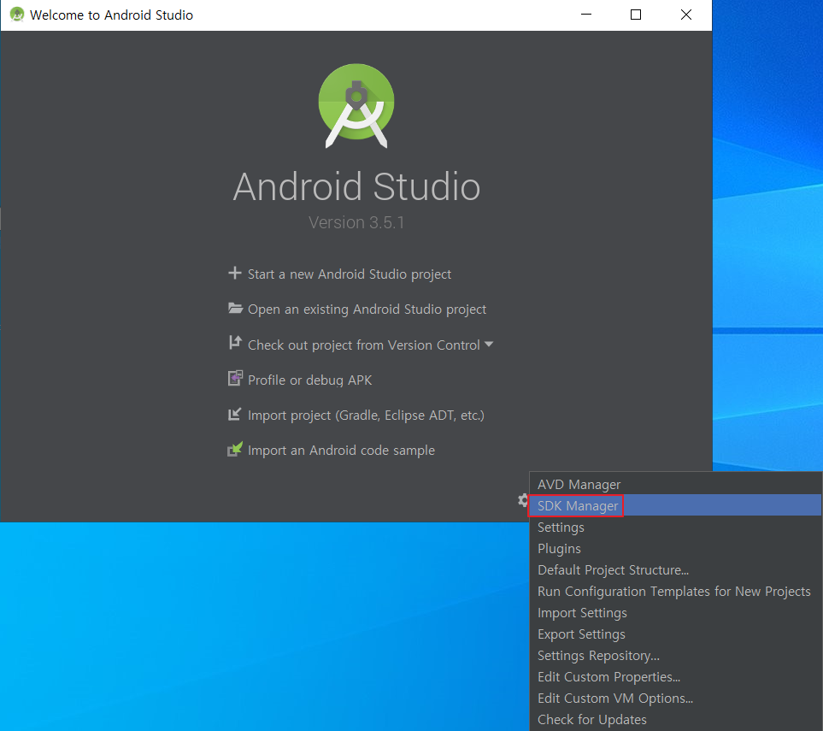Viewport: 823px width, 731px height.
Task: Click the Android Studio heading text
Action: coord(356,186)
